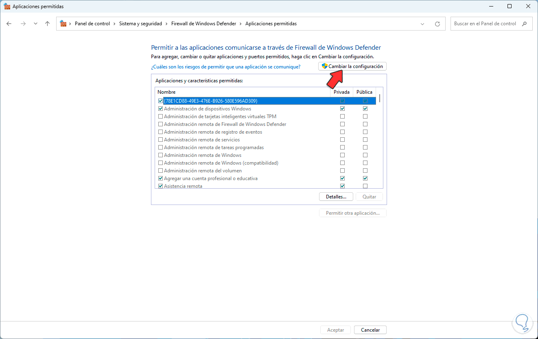Expand the chevron after Sistema y seguridad
This screenshot has height=339, width=538.
(x=166, y=24)
